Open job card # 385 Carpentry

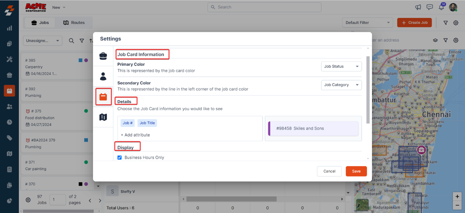point(57,66)
